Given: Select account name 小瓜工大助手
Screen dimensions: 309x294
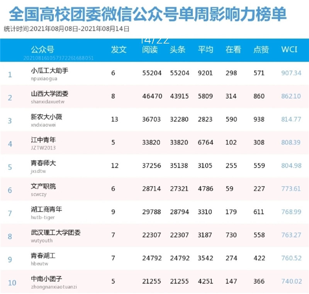Looking at the screenshot, I should (x=49, y=71).
